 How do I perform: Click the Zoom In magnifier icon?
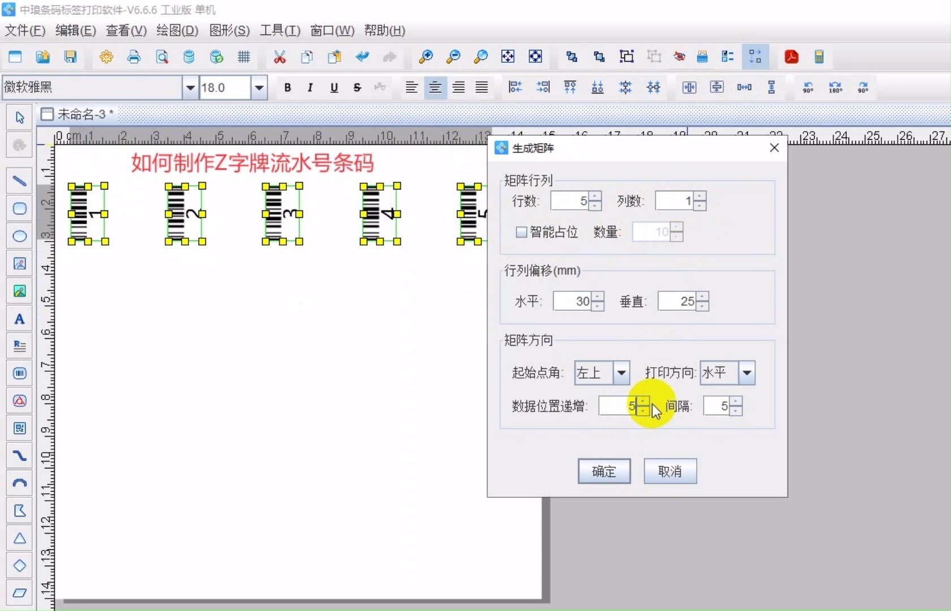click(x=426, y=57)
